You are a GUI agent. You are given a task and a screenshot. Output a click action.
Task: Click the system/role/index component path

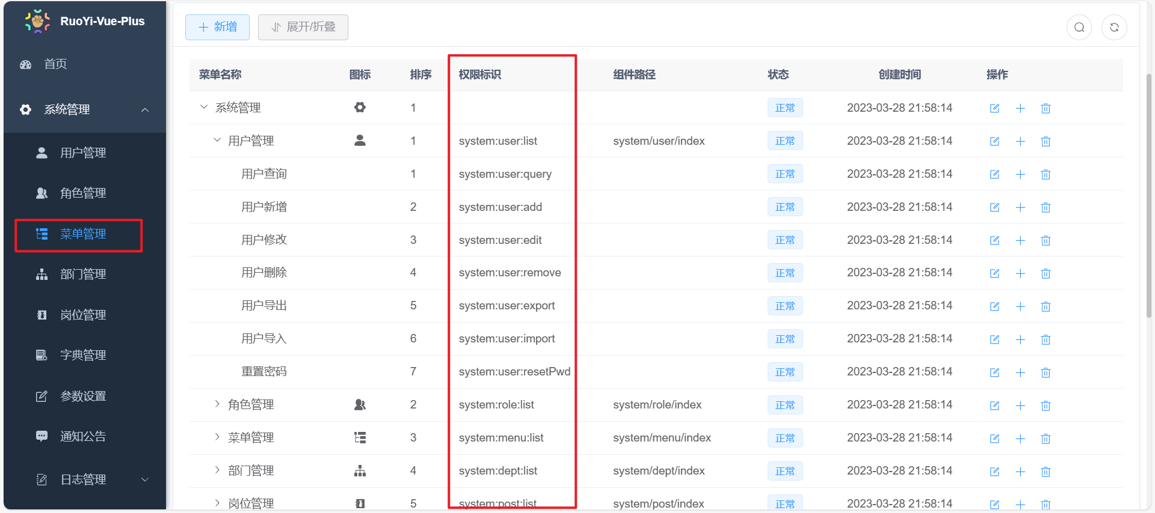(x=658, y=405)
